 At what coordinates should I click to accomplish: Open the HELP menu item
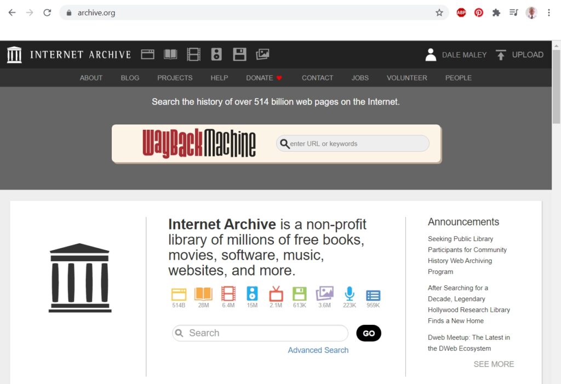pyautogui.click(x=219, y=78)
